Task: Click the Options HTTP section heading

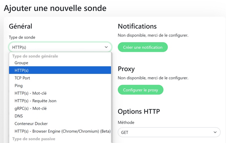Action: point(139,111)
